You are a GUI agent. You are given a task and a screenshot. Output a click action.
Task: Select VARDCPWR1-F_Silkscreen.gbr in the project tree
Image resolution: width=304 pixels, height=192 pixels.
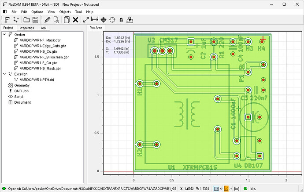[44, 57]
